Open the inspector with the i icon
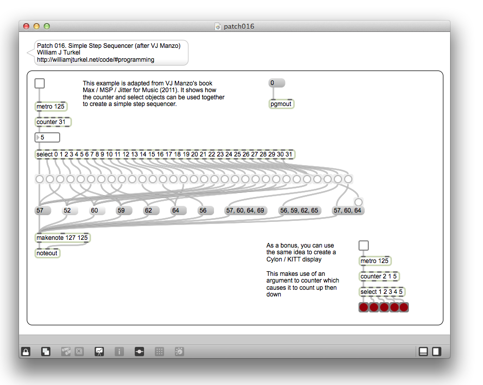This screenshot has height=385, width=483. click(x=119, y=352)
